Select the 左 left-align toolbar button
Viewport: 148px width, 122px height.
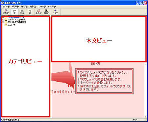[14, 12]
